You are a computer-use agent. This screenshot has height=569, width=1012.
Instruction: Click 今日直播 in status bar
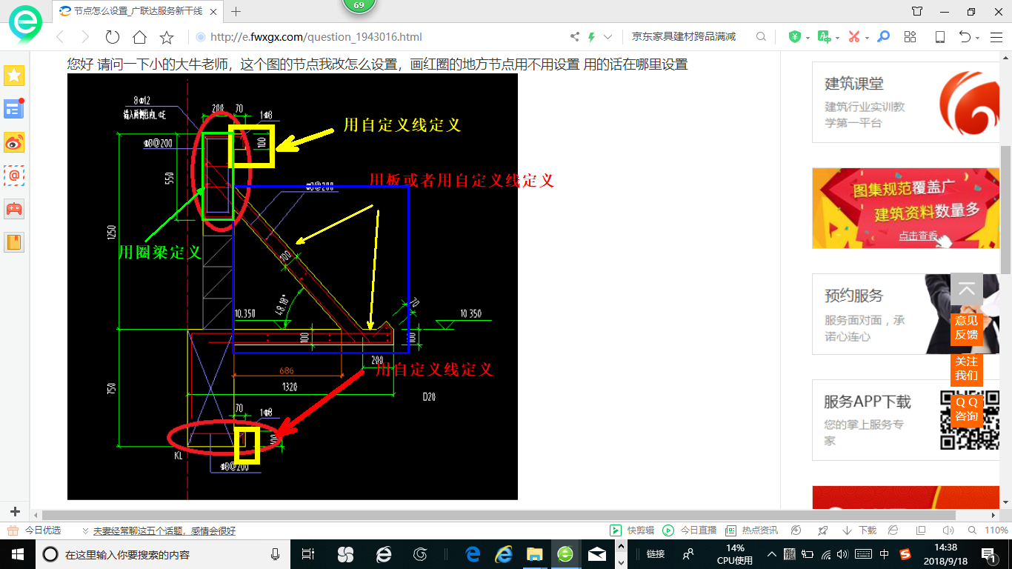(x=690, y=530)
